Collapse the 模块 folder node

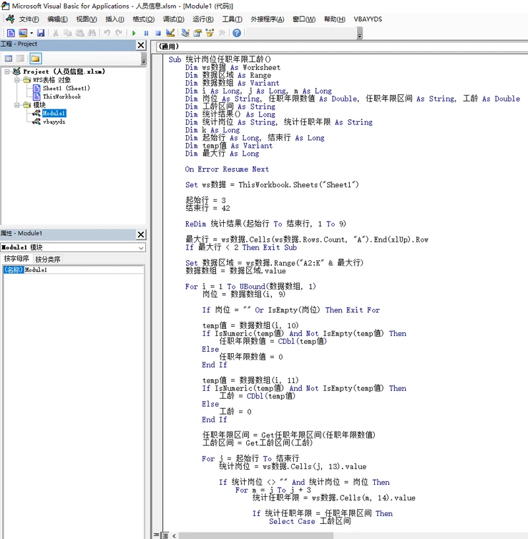[x=17, y=105]
